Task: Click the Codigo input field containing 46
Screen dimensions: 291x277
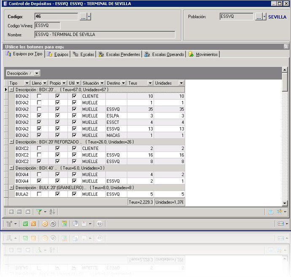Action: point(56,16)
